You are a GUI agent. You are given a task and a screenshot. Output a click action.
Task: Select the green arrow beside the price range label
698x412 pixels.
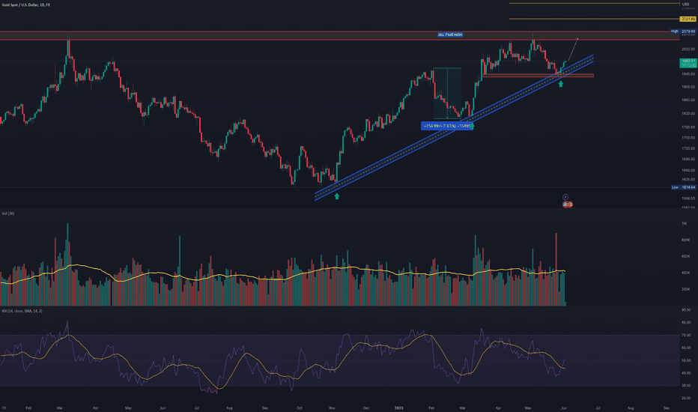[x=472, y=126]
